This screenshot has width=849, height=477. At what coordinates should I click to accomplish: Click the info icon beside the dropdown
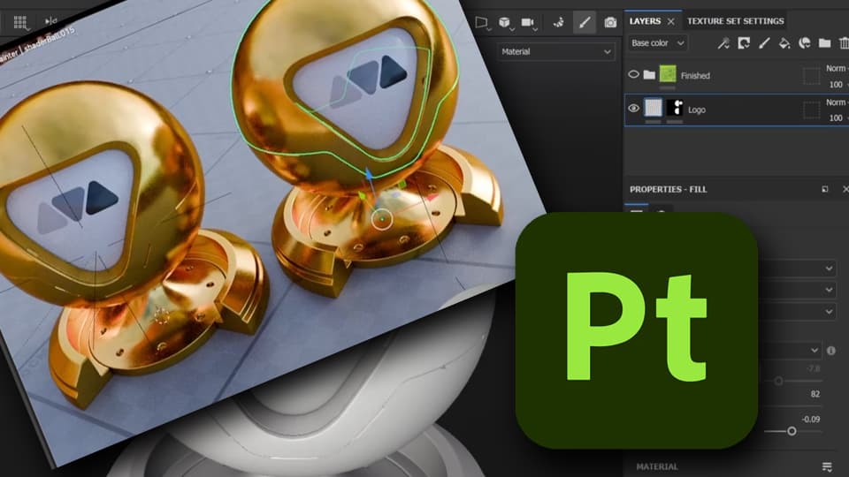(x=831, y=351)
